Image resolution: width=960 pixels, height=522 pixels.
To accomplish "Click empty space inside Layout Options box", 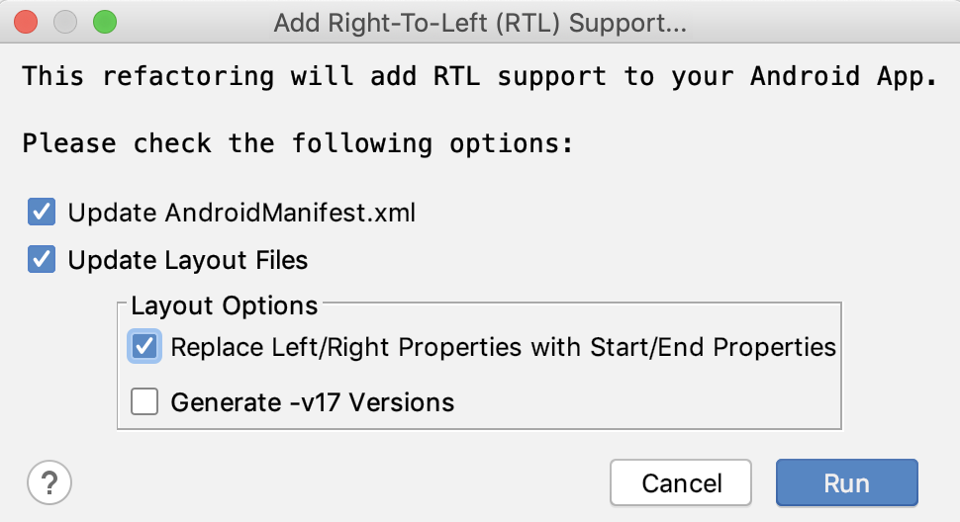I will pyautogui.click(x=643, y=402).
